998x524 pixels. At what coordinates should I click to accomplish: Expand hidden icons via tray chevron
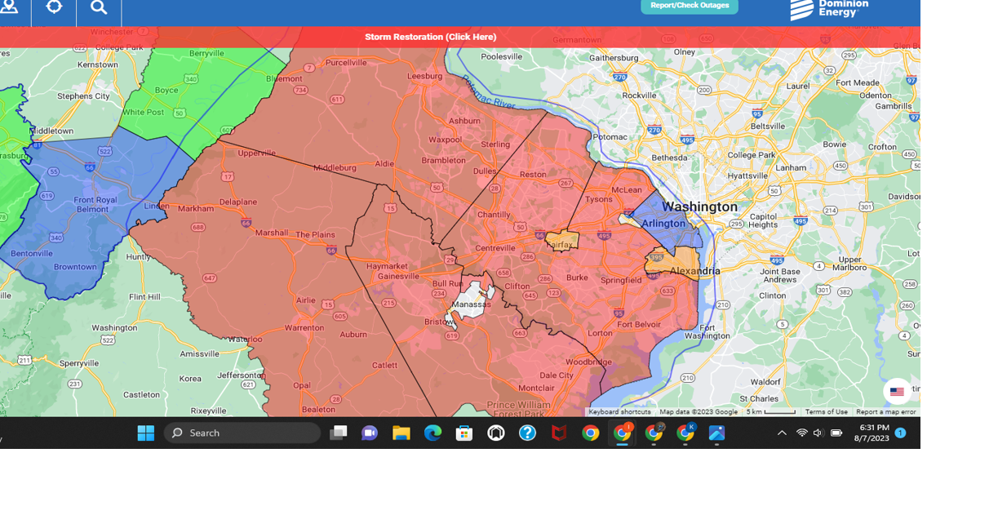point(781,434)
